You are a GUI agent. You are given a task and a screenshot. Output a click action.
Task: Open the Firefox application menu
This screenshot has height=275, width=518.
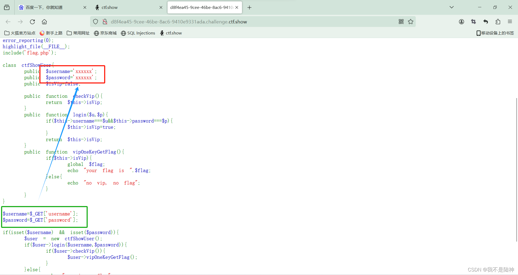coord(510,22)
